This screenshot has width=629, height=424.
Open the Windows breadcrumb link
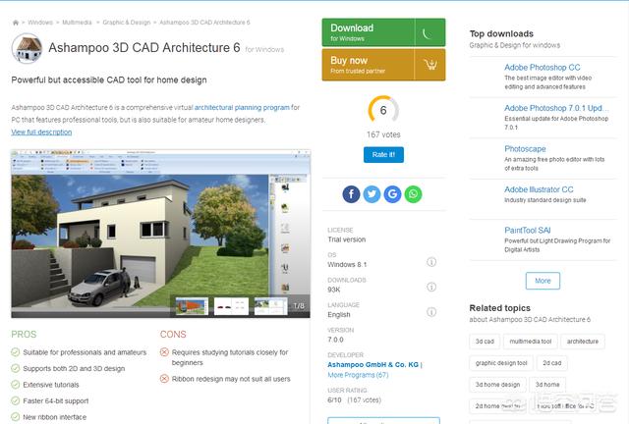(x=40, y=23)
